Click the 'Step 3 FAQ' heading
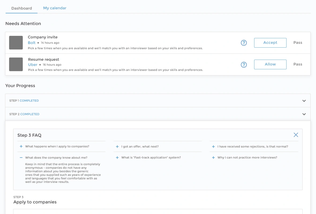The width and height of the screenshot is (316, 214). pos(29,135)
